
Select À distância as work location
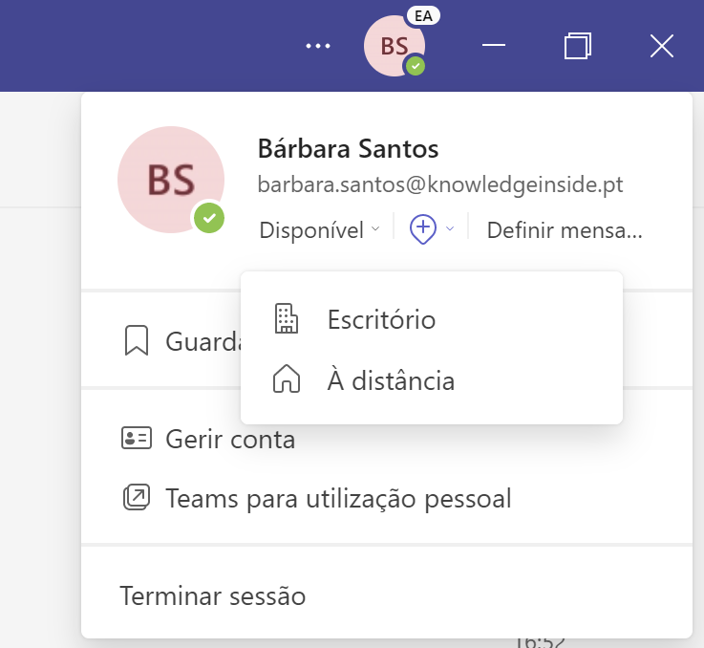point(391,381)
